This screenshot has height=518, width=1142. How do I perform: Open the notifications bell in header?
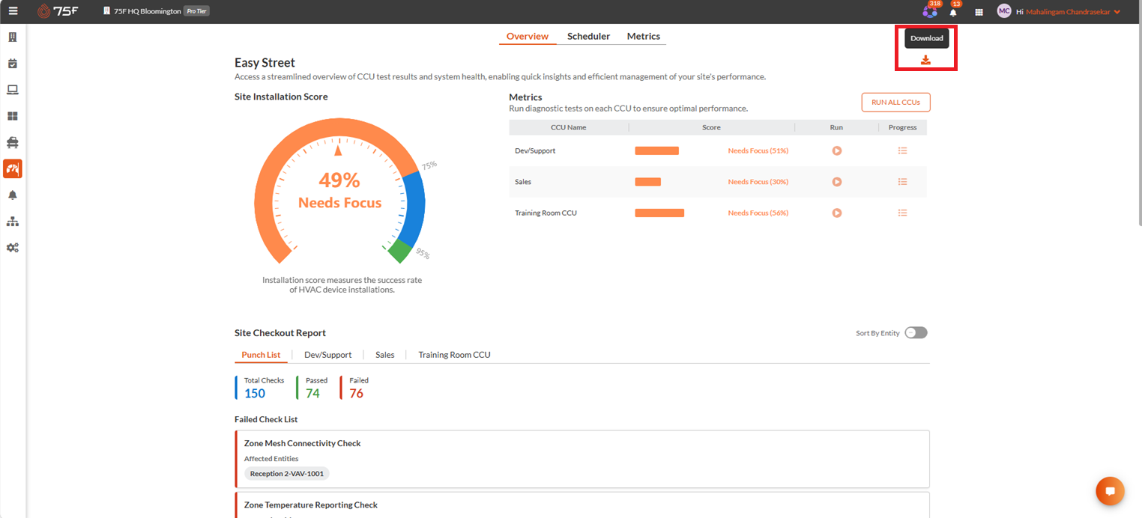(953, 12)
